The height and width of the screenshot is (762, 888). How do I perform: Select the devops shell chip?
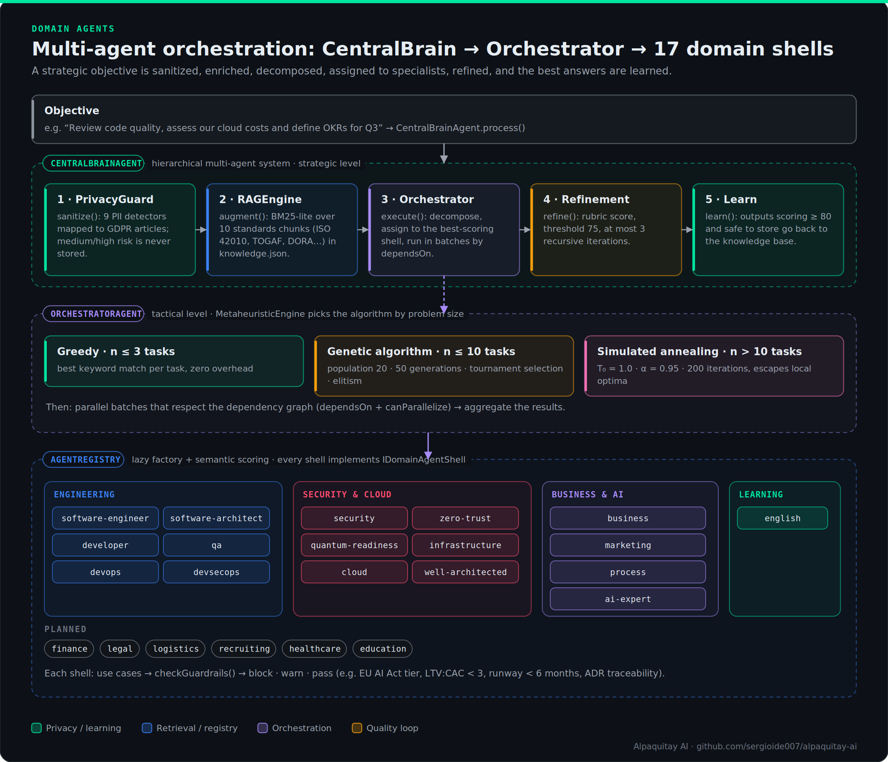coord(105,572)
